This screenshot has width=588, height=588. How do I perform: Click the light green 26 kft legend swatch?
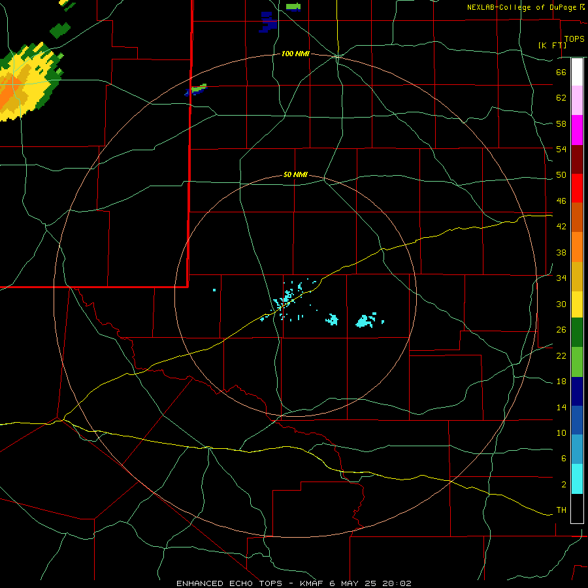point(577,362)
